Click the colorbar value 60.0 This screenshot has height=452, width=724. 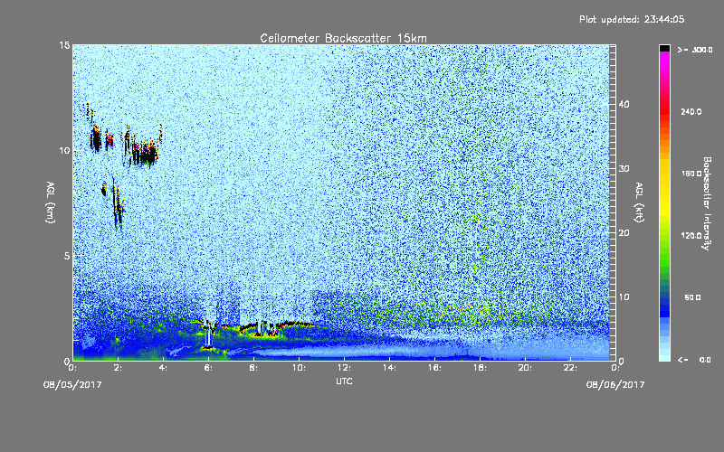[x=692, y=297]
